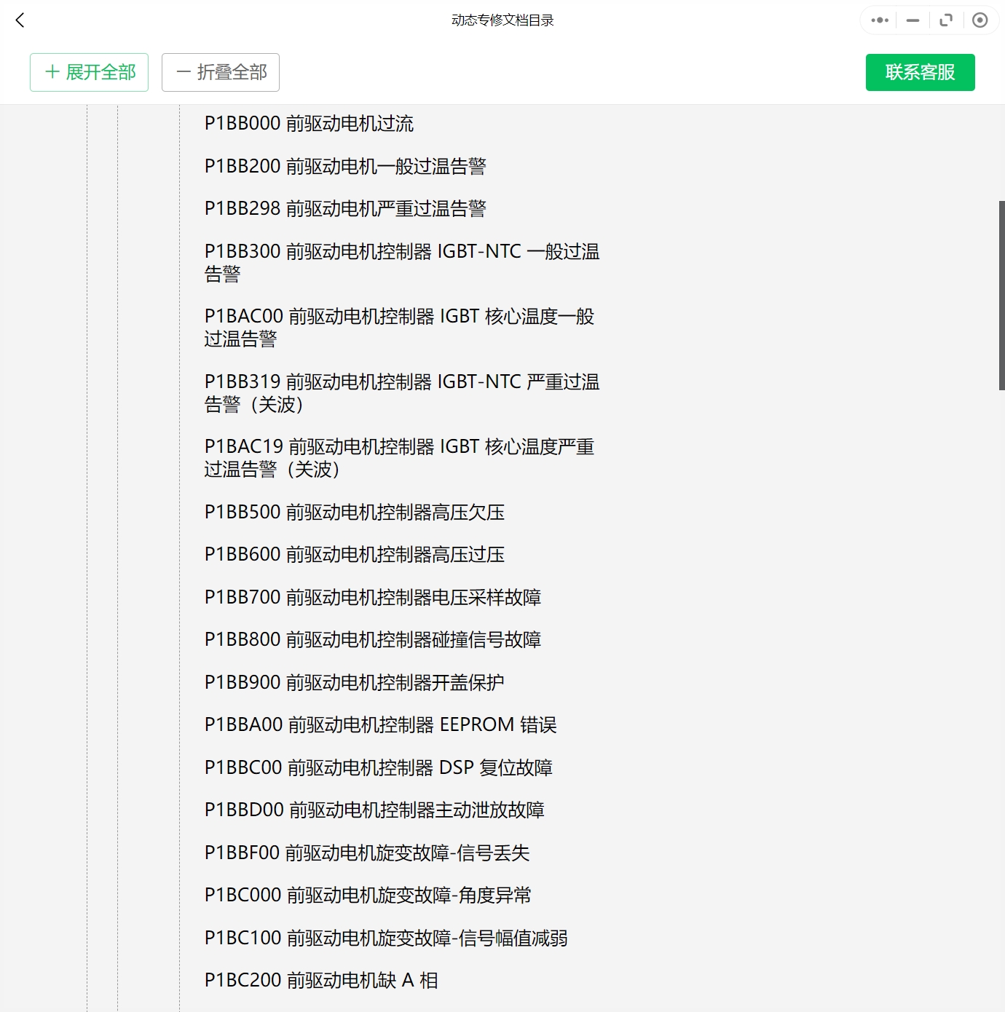Screen dimensions: 1005x1012
Task: Click the plus icon inside 展开全部 button
Action: point(52,72)
